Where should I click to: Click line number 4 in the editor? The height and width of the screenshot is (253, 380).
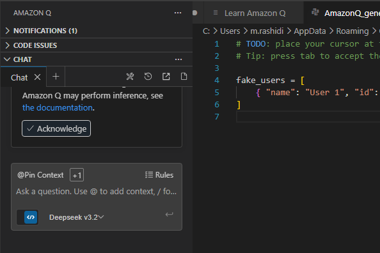217,80
